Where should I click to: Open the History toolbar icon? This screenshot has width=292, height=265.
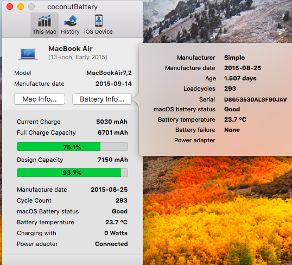(x=70, y=25)
